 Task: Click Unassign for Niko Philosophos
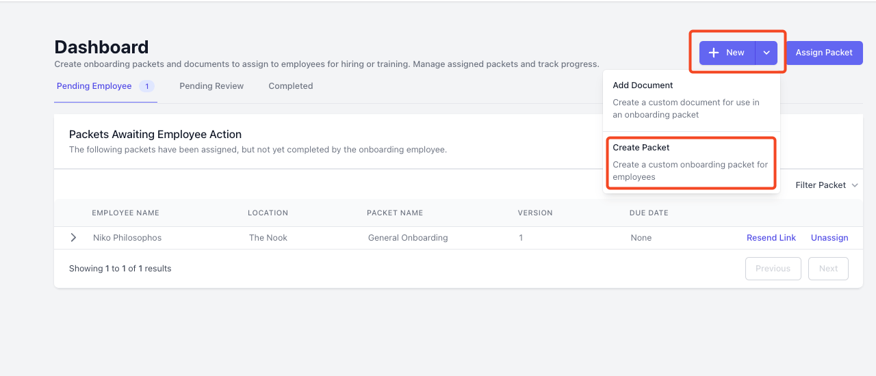[829, 238]
